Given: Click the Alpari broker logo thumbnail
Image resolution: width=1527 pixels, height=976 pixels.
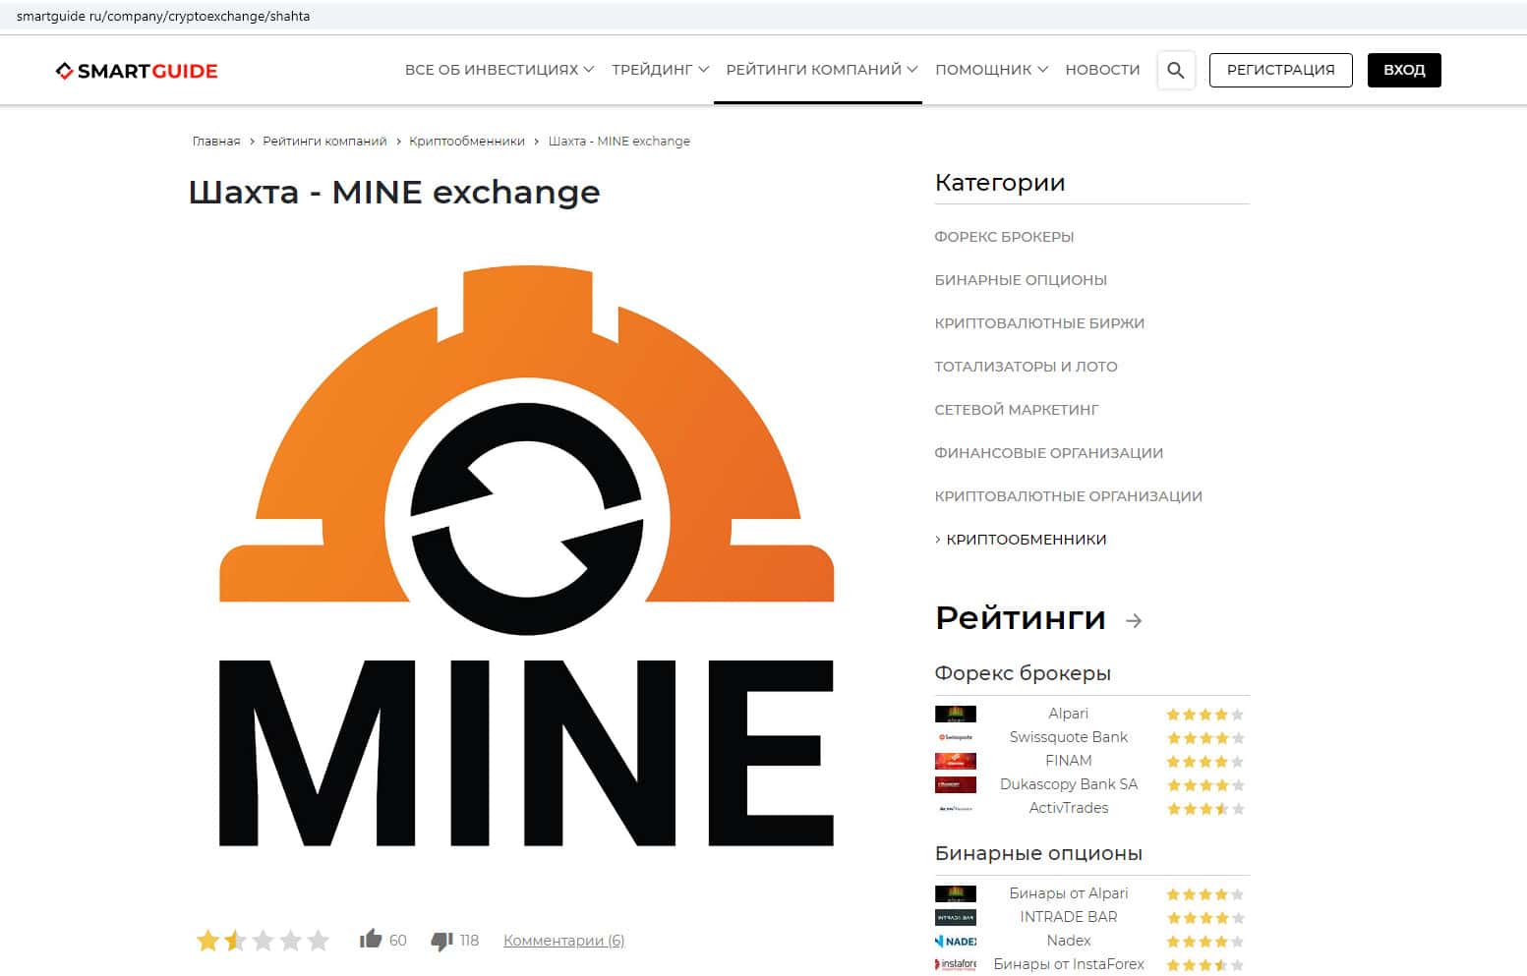Looking at the screenshot, I should 955,714.
